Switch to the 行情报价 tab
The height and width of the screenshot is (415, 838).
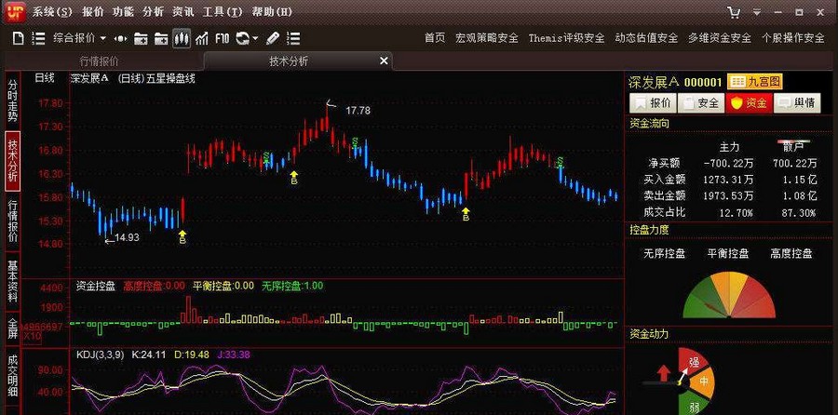tap(100, 61)
